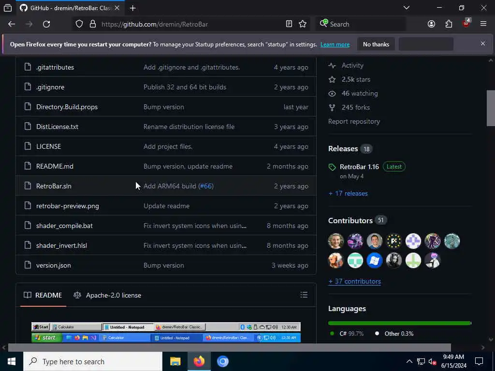Open the tracking protection shield icon
Viewport: 495px width, 371px height.
tap(79, 24)
